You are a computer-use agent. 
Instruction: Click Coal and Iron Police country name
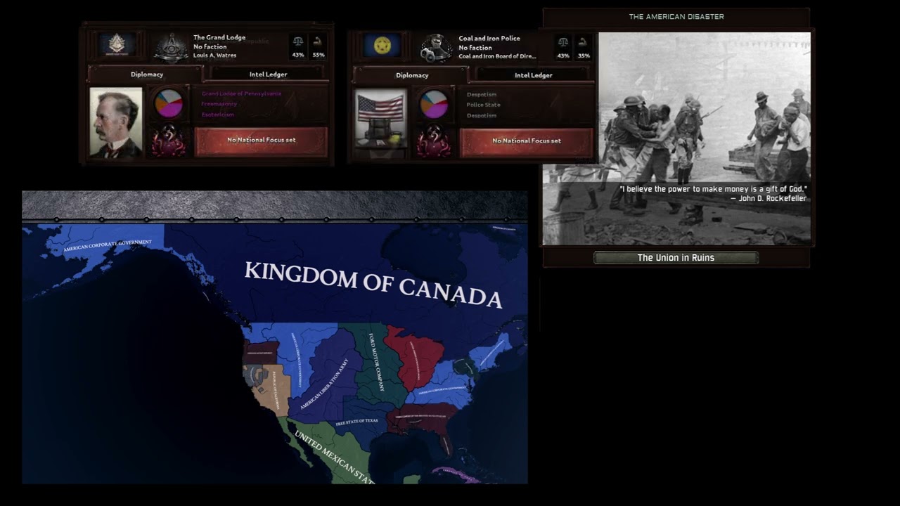click(x=489, y=38)
